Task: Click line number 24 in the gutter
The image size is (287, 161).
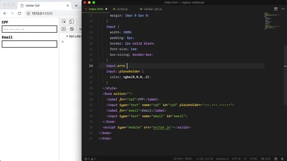Action: point(91,66)
